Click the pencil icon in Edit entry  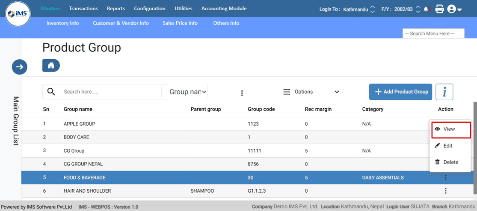[x=438, y=145]
